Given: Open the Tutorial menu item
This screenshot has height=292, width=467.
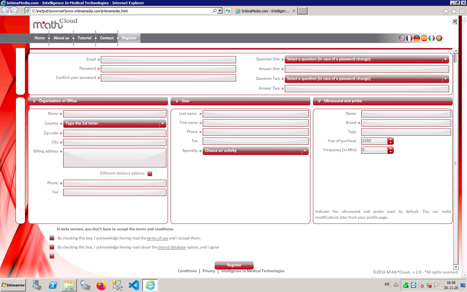Looking at the screenshot, I should coord(84,38).
